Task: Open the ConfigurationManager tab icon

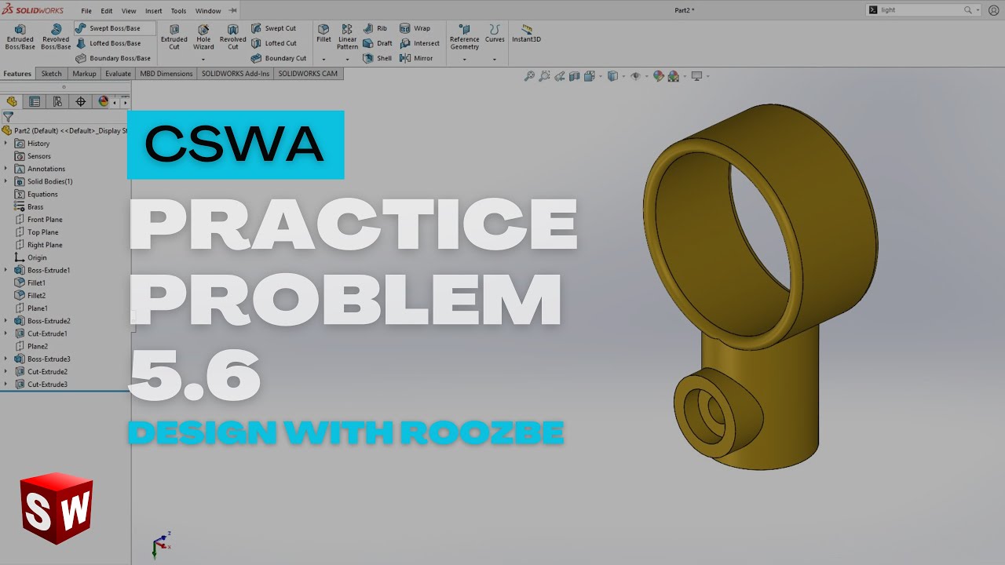Action: [57, 101]
